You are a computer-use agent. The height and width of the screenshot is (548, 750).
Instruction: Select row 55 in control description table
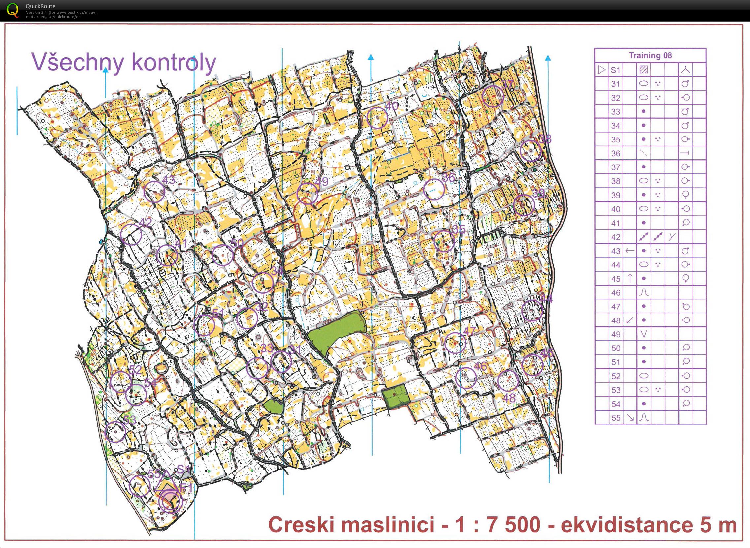[x=650, y=418]
